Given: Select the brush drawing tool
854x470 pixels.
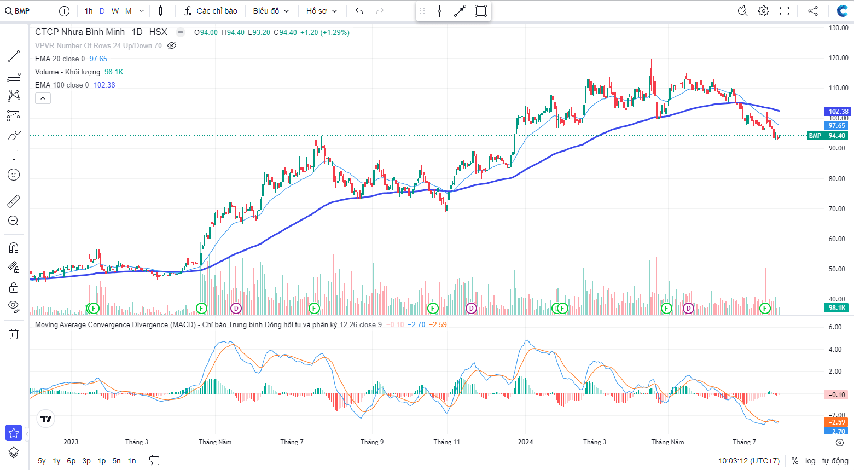Looking at the screenshot, I should click(x=14, y=135).
